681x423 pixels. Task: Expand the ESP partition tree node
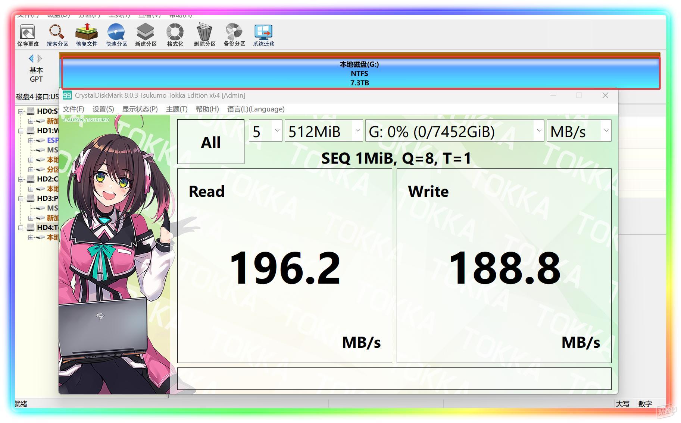31,141
